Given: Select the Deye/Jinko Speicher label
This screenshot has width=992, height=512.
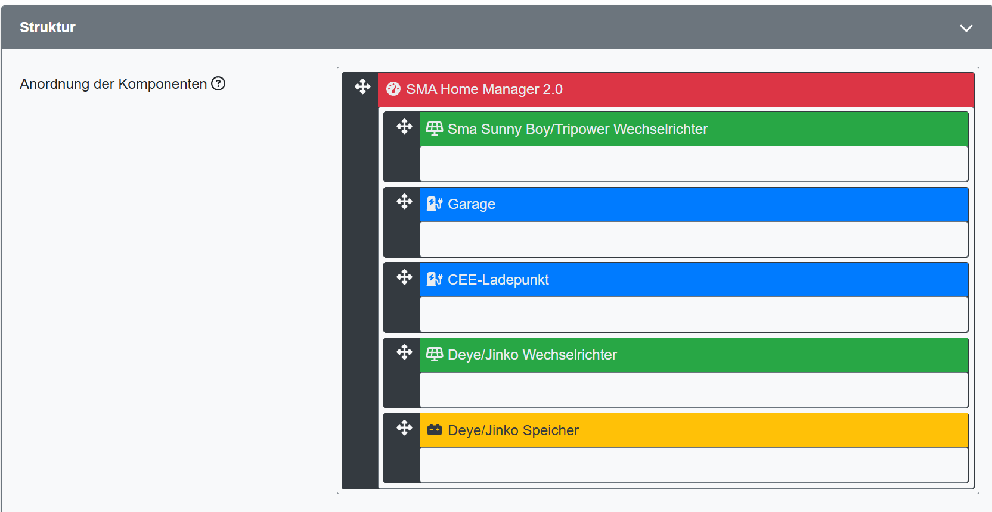Looking at the screenshot, I should [x=513, y=430].
